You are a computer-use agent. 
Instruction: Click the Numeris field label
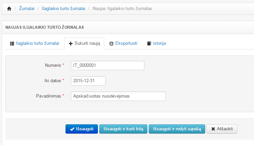point(53,65)
